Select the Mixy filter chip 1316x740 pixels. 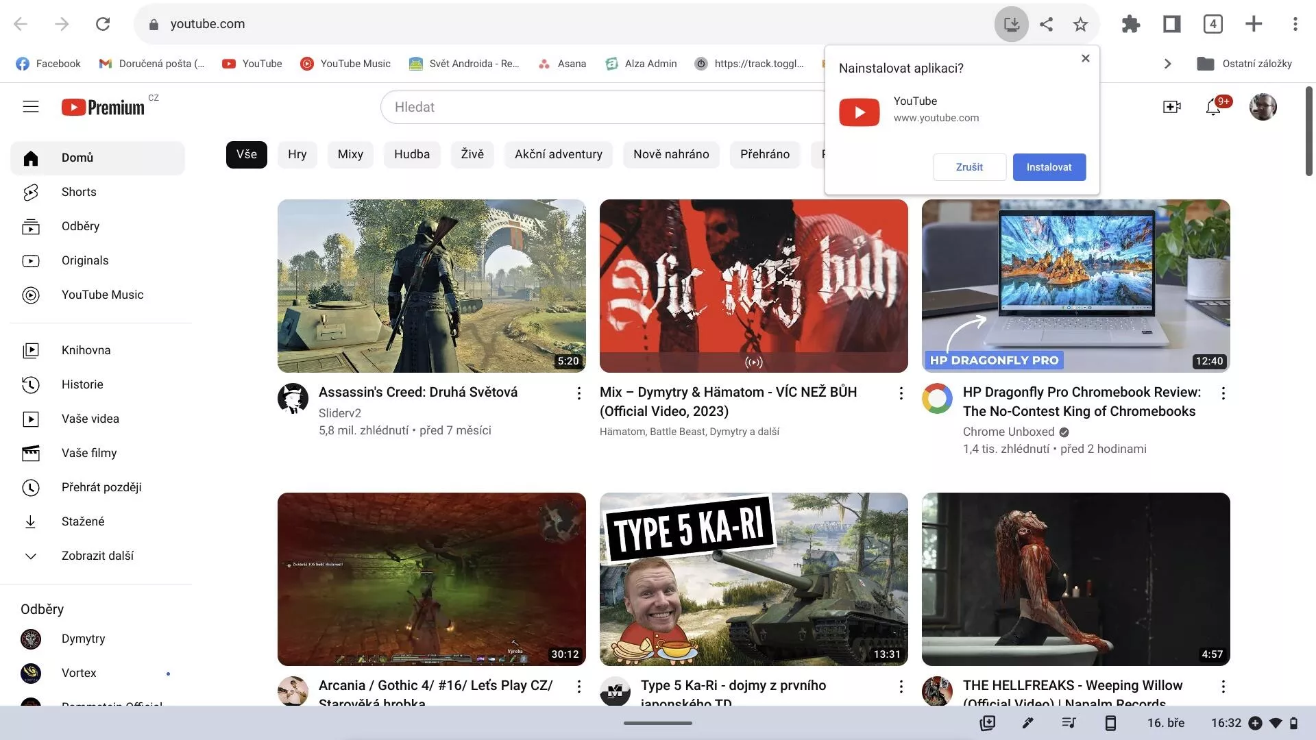350,154
